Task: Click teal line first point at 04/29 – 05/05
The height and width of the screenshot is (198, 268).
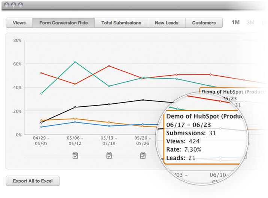Action: (42, 94)
